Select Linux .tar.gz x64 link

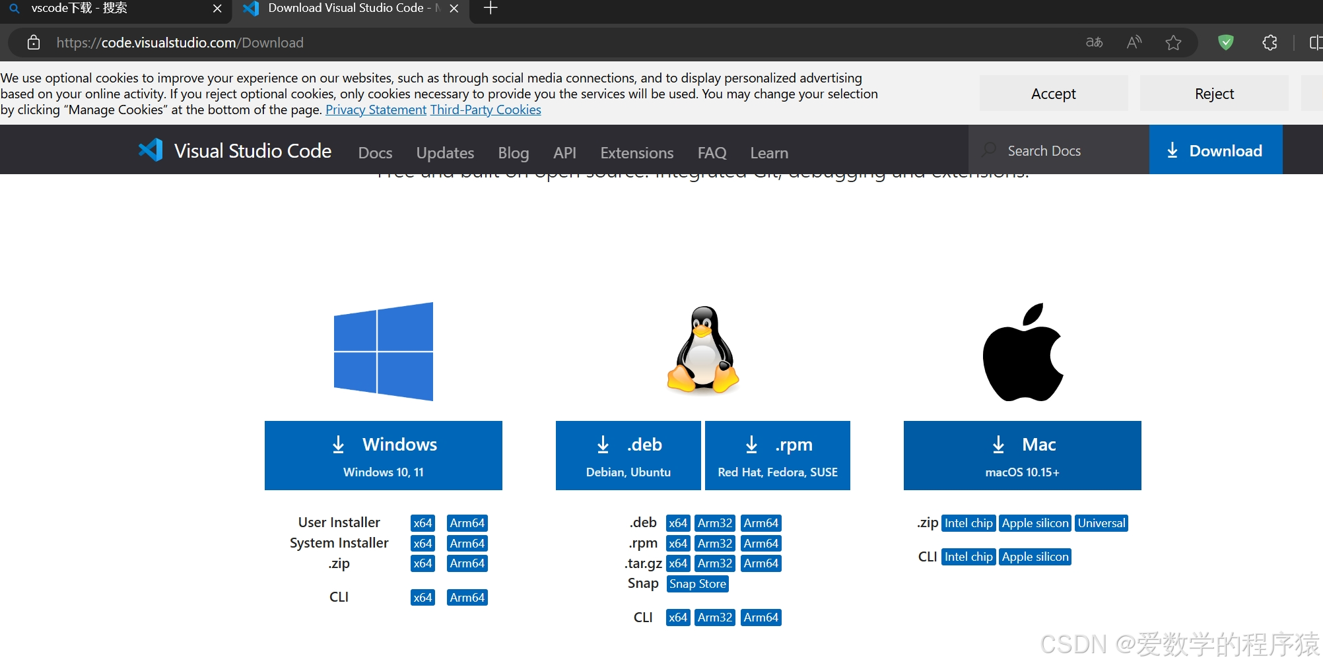(678, 563)
